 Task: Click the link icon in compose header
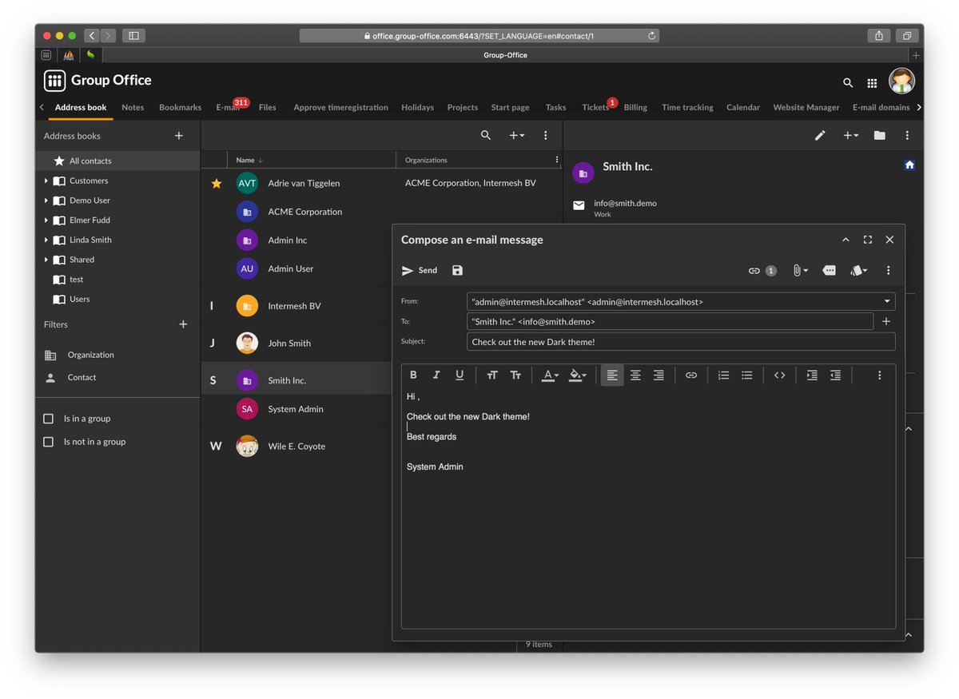(x=754, y=271)
